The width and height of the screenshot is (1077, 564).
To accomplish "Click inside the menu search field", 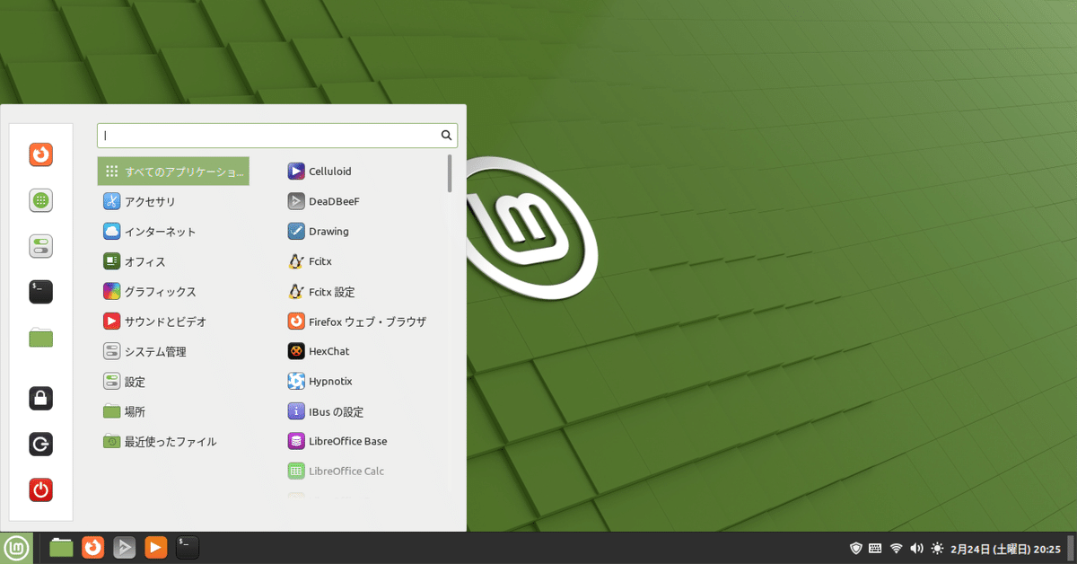I will pos(269,135).
